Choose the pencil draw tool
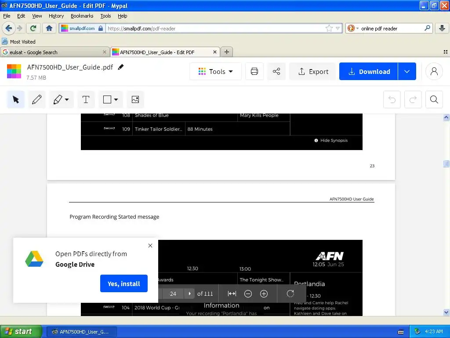The image size is (450, 338). [37, 100]
